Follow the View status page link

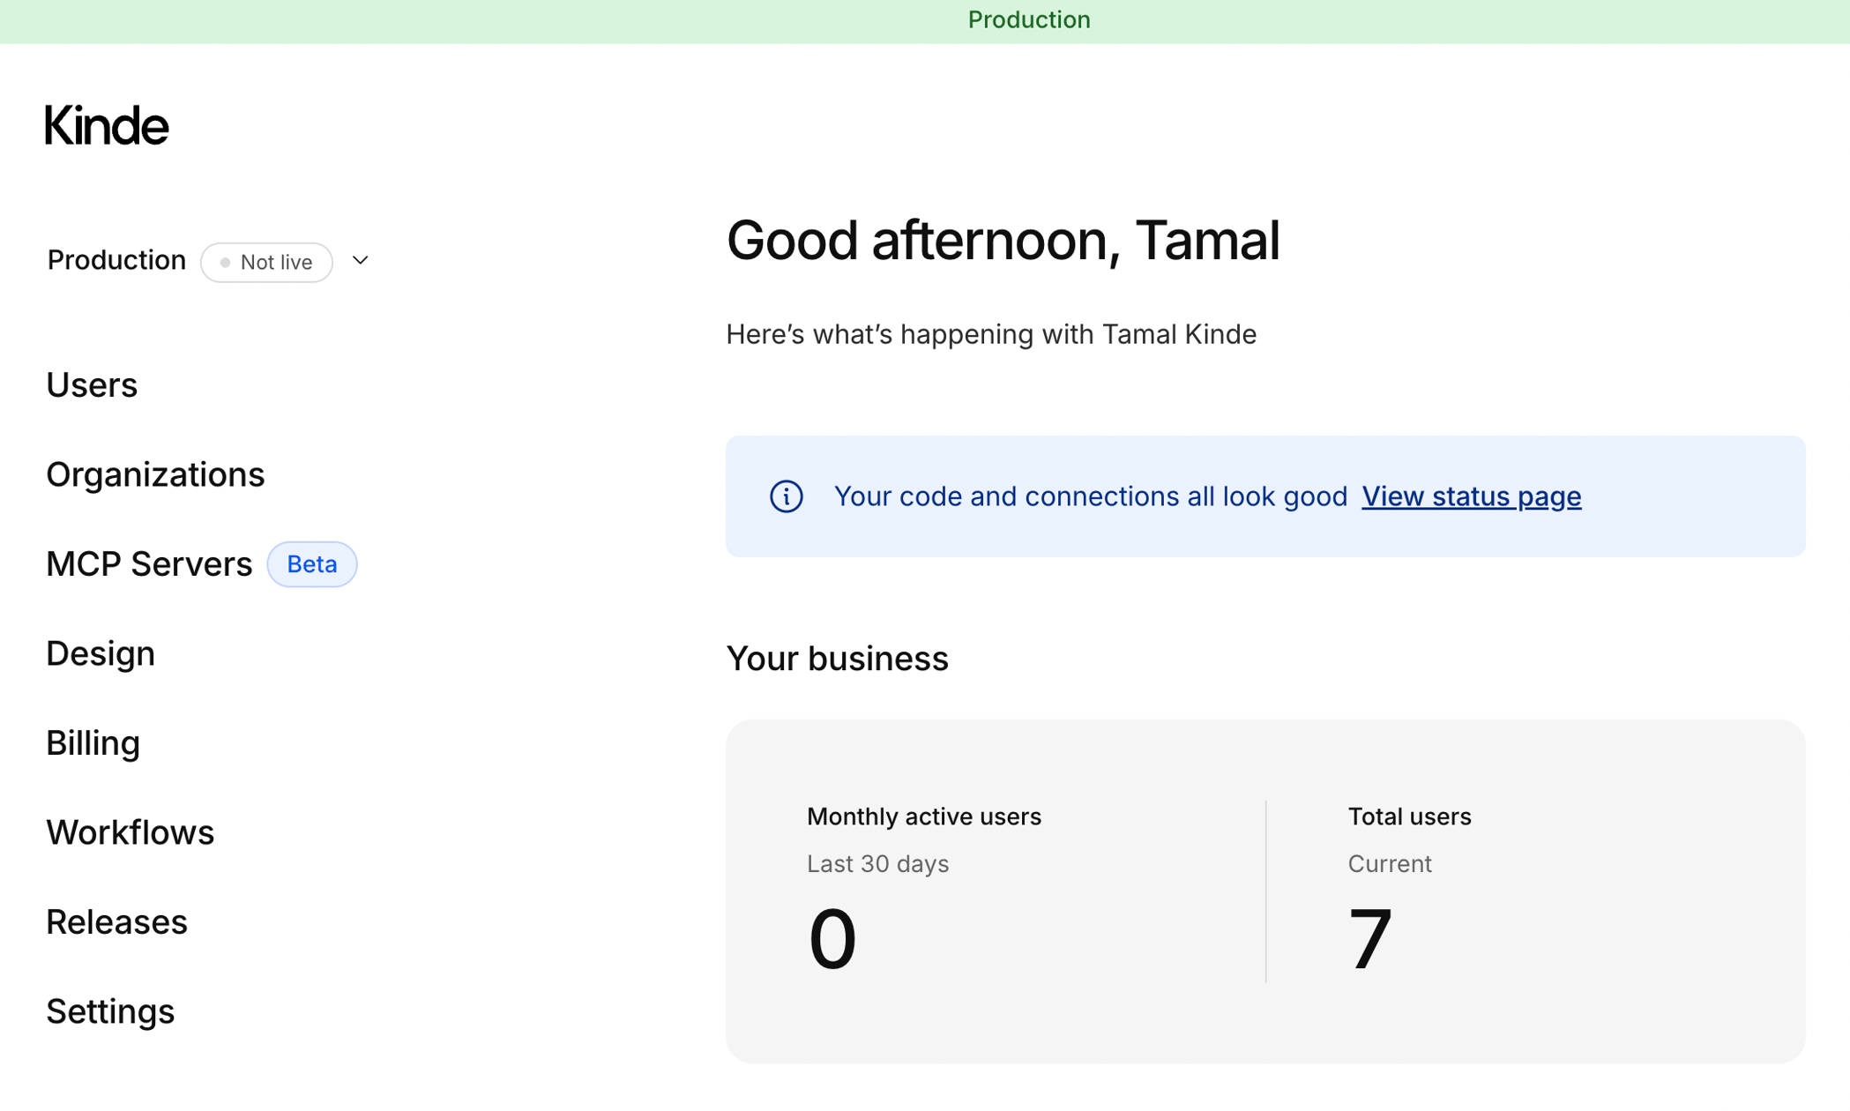(1471, 496)
